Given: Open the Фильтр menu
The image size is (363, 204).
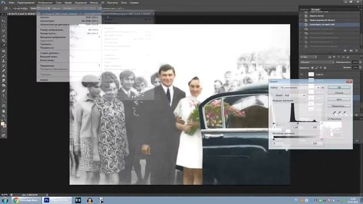Looking at the screenshot, I should (x=94, y=3).
